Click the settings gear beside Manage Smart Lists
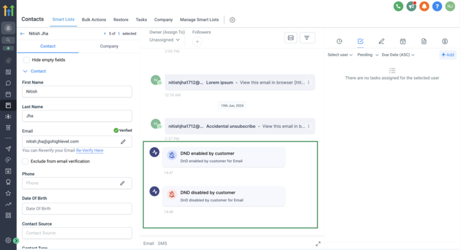The height and width of the screenshot is (250, 460). click(232, 20)
